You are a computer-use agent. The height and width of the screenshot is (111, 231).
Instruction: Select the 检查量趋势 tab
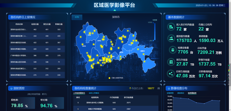tap(192, 93)
